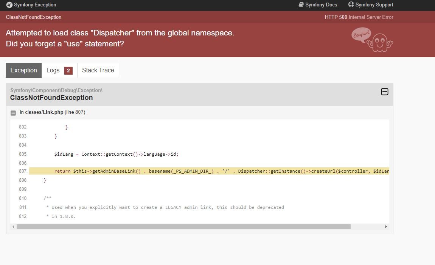Switch to the Stack Trace tab
Image resolution: width=435 pixels, height=265 pixels.
tap(98, 70)
